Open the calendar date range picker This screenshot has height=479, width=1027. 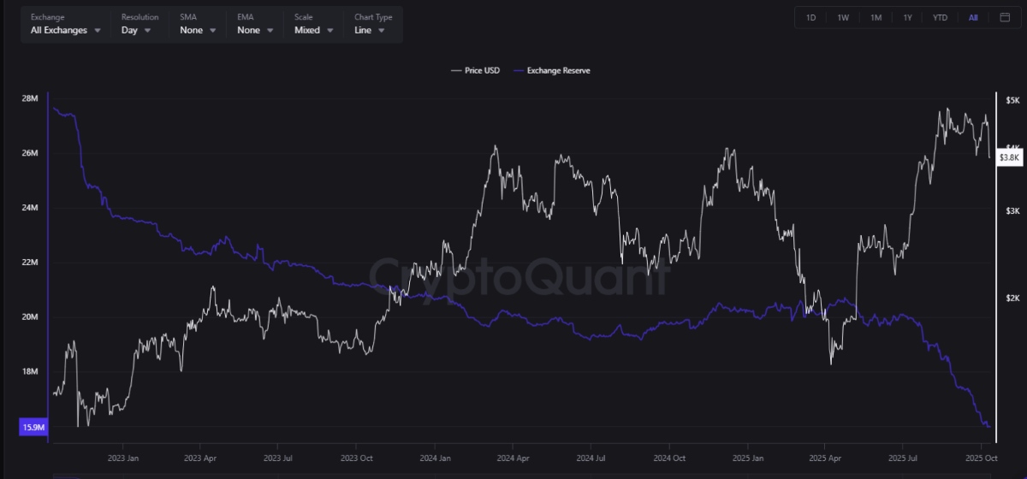(1004, 17)
